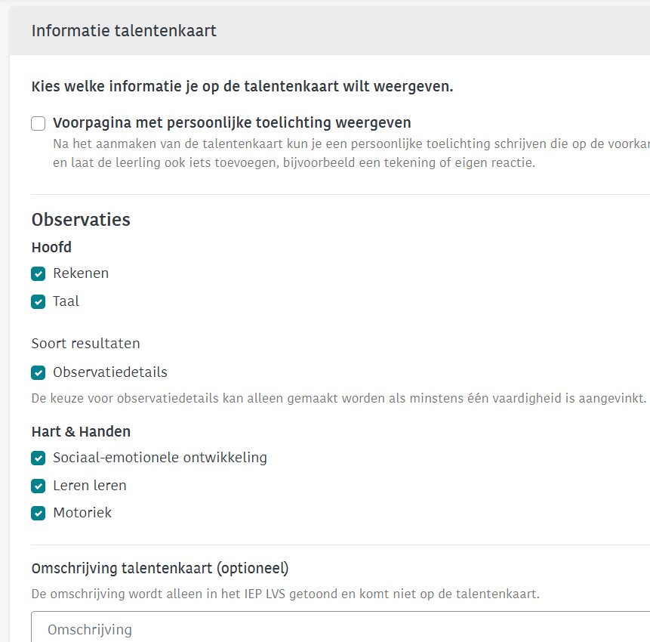Click the 'Taal' label text
Viewport: 650px width, 642px height.
click(x=66, y=301)
